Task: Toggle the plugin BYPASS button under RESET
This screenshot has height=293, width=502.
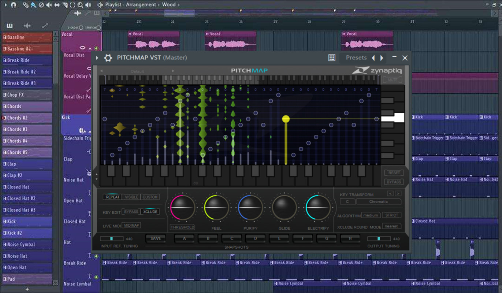Action: click(394, 182)
